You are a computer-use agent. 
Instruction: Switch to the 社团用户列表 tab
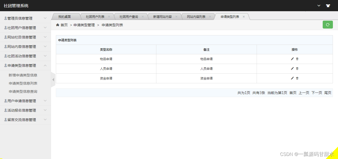(x=95, y=17)
